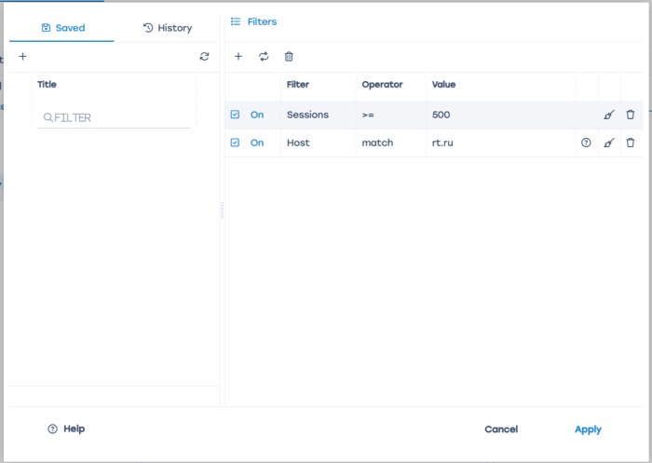
Task: Click the reload filters icon in Filters toolbar
Action: 264,57
